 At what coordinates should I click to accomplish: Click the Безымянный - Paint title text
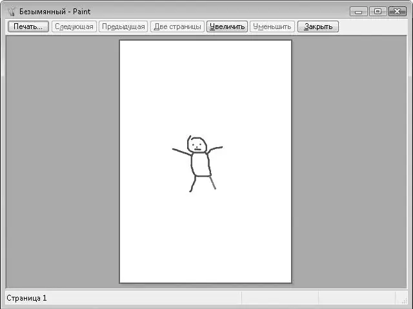click(x=55, y=11)
